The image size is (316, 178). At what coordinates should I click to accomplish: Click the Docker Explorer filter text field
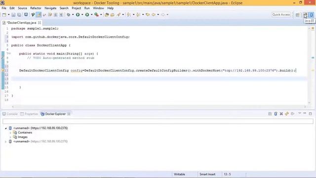pos(158,121)
